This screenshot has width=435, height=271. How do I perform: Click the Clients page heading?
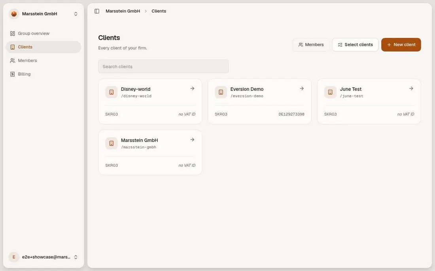pos(109,37)
